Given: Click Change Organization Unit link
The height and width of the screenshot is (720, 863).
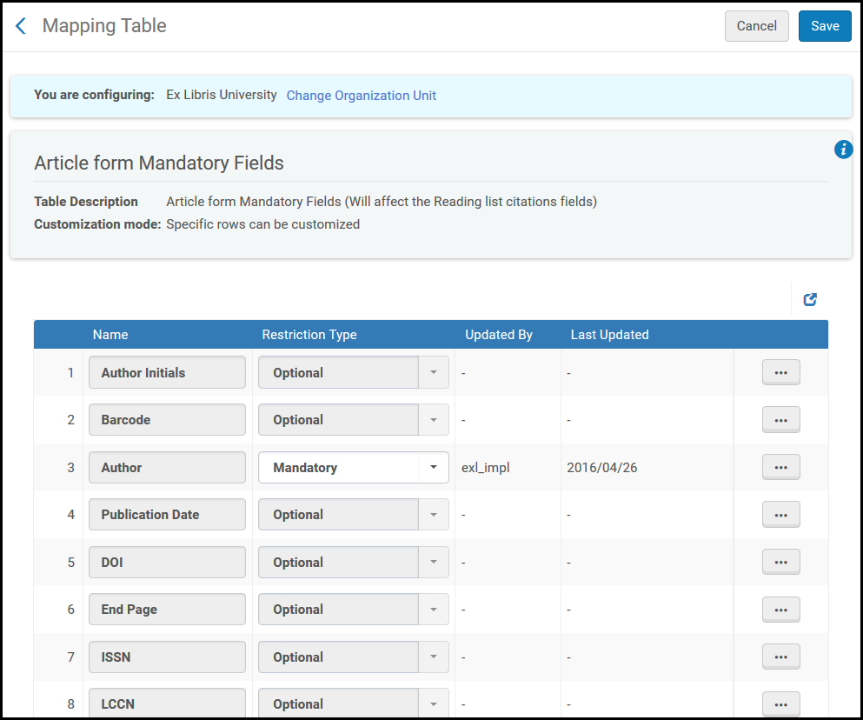Looking at the screenshot, I should point(361,96).
